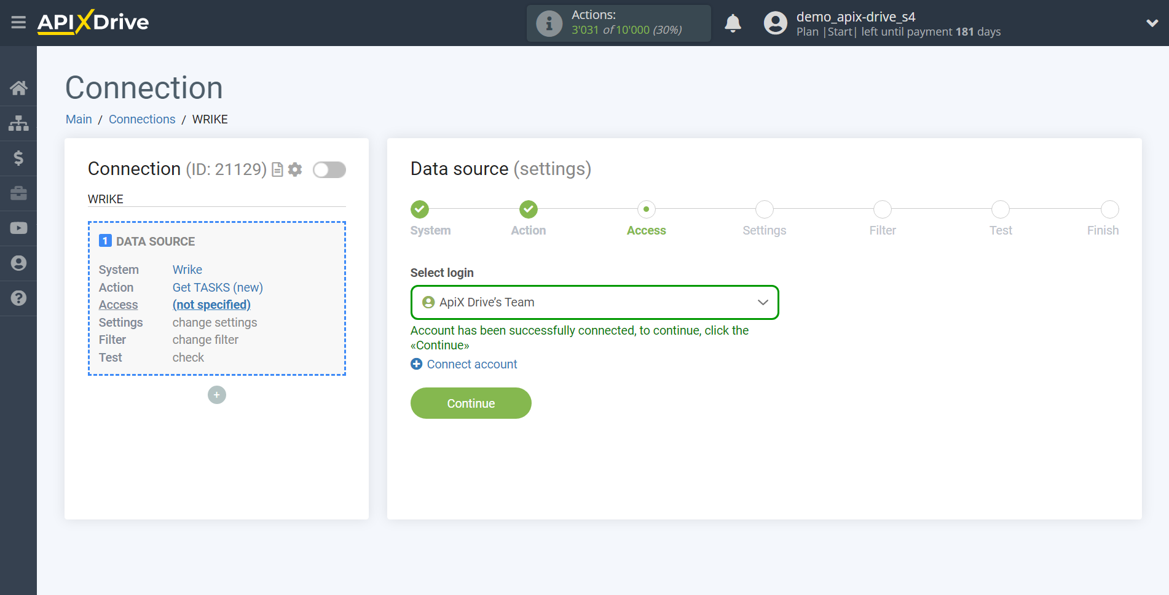Open the briefcase sidebar icon
This screenshot has width=1169, height=595.
[18, 193]
